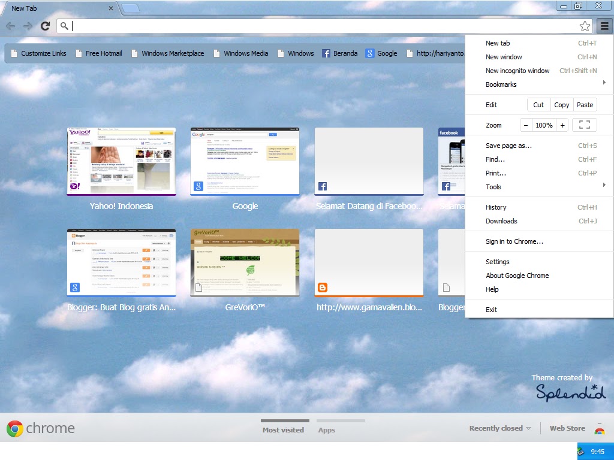Close the Chrome hamburger menu button
Viewport: 614px width, 460px height.
[x=604, y=26]
